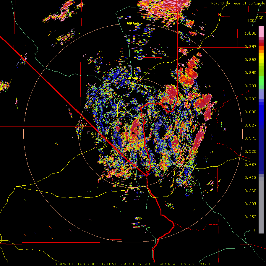Select the 0.467 legend value
The width and height of the screenshot is (266, 266).
(250, 165)
